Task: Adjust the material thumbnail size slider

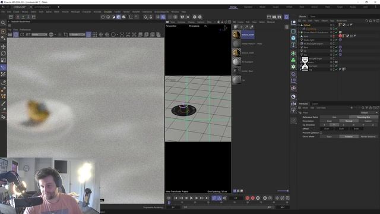Action: point(283,191)
